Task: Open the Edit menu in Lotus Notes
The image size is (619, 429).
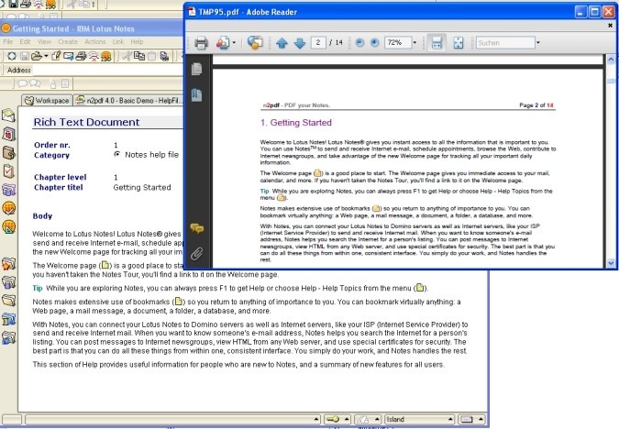Action: (x=25, y=41)
